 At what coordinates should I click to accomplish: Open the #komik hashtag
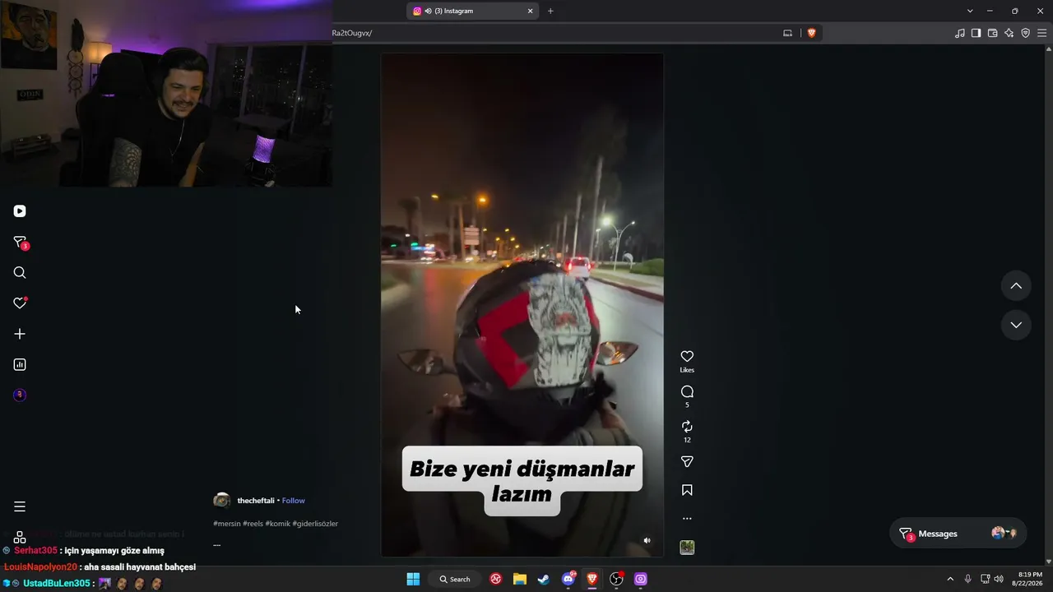click(277, 524)
